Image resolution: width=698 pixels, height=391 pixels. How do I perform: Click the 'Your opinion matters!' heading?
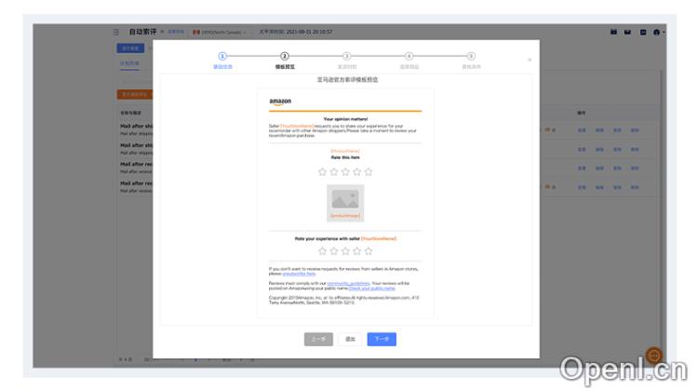click(x=345, y=119)
